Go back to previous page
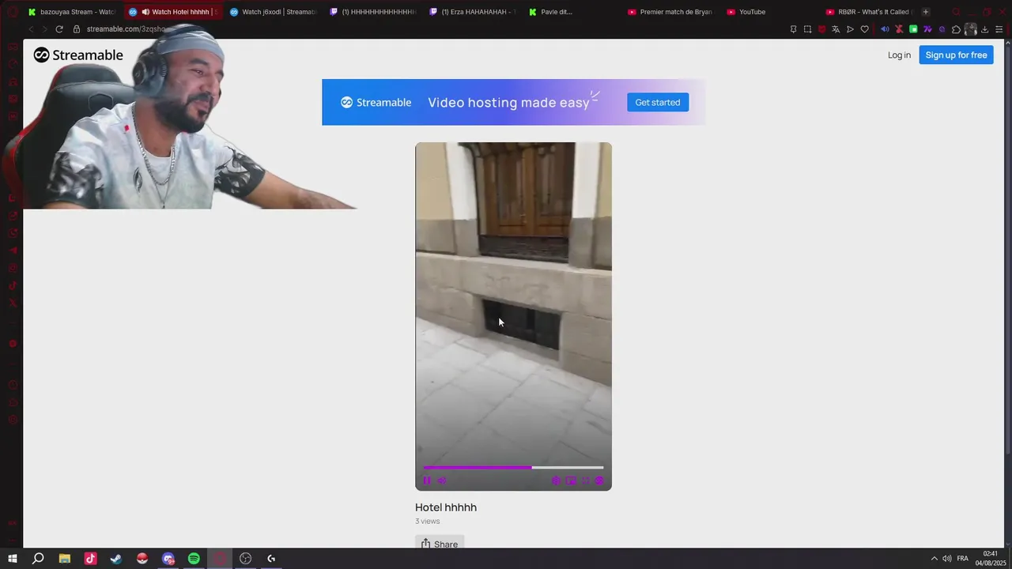 pyautogui.click(x=31, y=29)
